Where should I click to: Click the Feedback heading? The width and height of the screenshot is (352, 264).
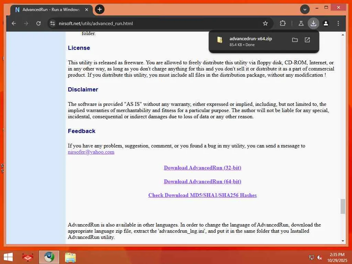pyautogui.click(x=81, y=131)
